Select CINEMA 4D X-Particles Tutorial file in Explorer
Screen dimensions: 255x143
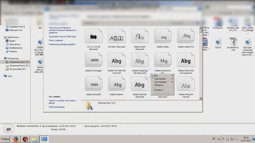pos(39,47)
